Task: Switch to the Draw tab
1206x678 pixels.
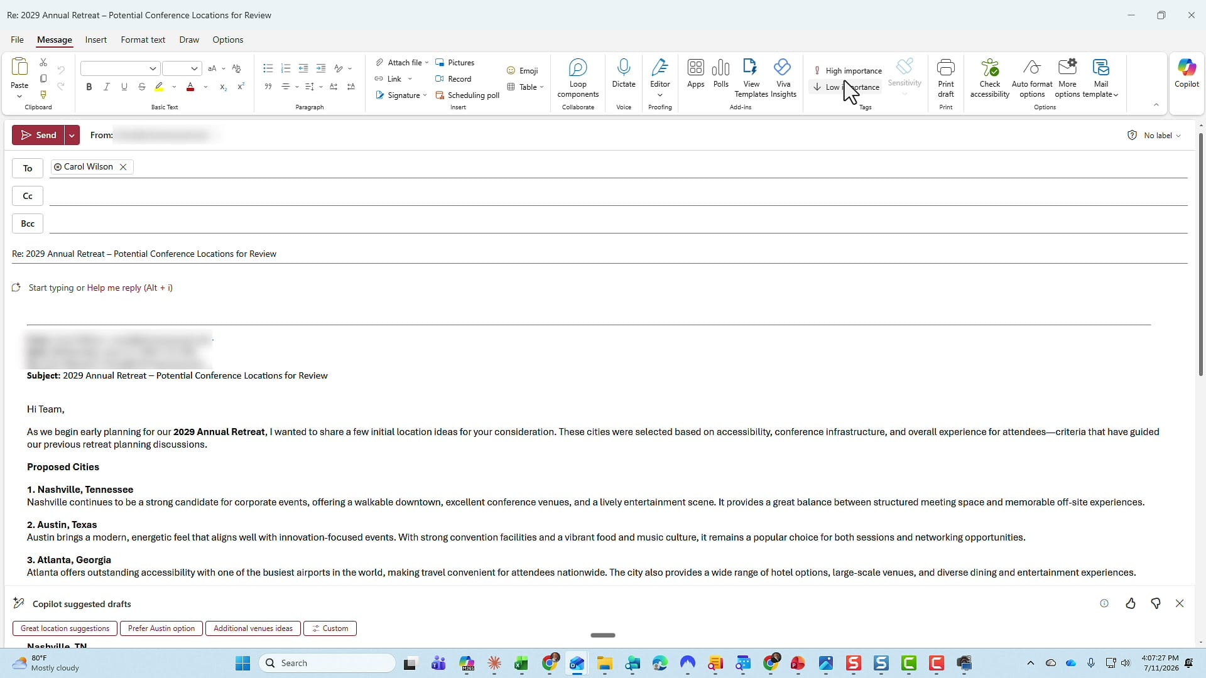Action: tap(189, 40)
